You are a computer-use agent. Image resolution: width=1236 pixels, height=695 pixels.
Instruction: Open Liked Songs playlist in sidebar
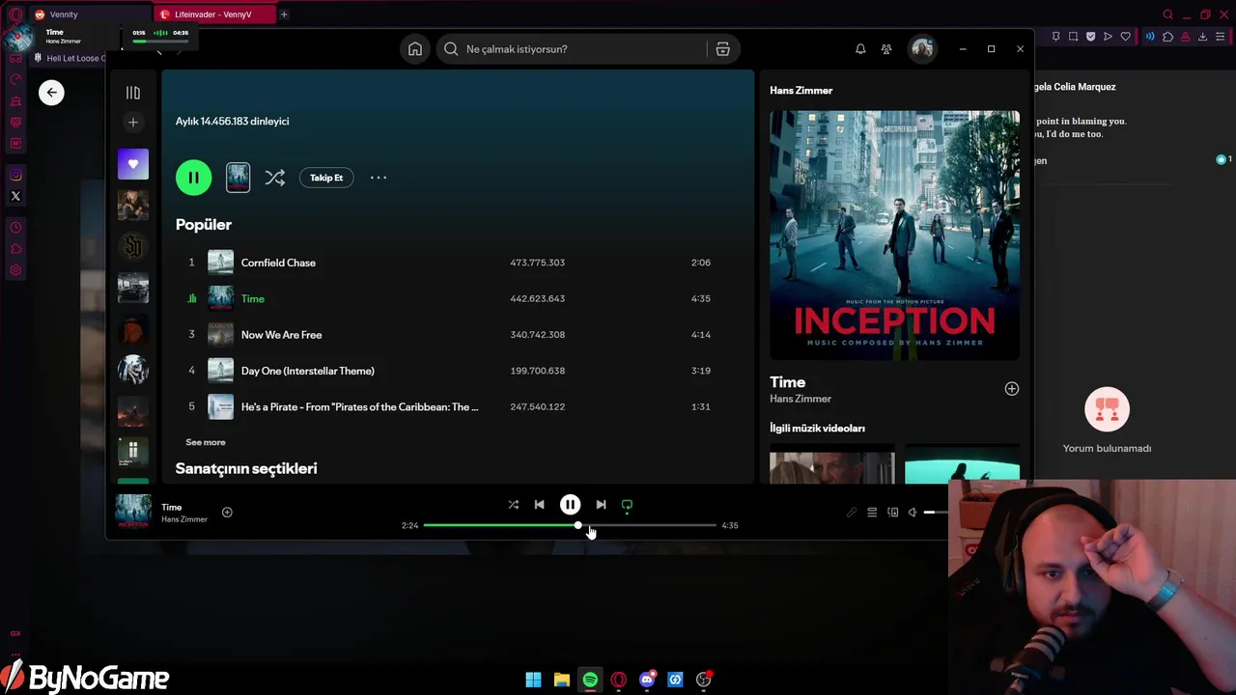133,164
